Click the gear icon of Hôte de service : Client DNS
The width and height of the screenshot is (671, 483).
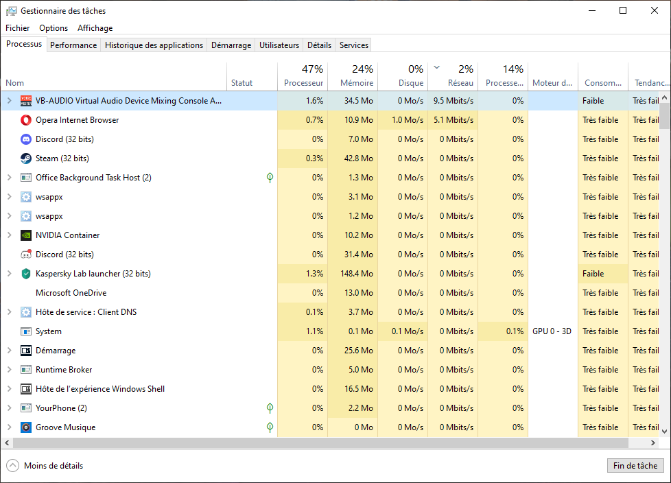[x=26, y=312]
